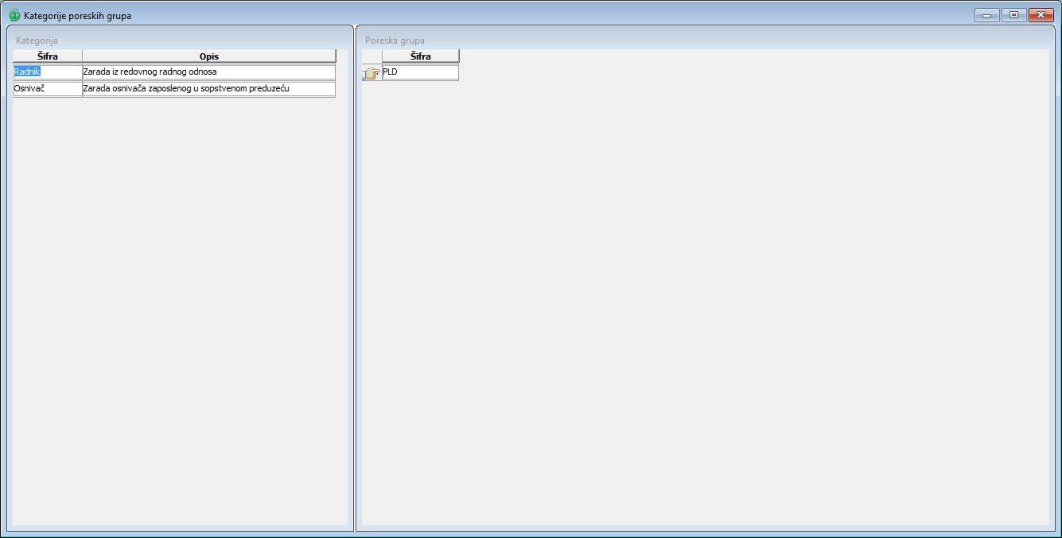This screenshot has width=1062, height=538.
Task: Click blank corner header in Poreska grupa grid
Action: [x=372, y=56]
